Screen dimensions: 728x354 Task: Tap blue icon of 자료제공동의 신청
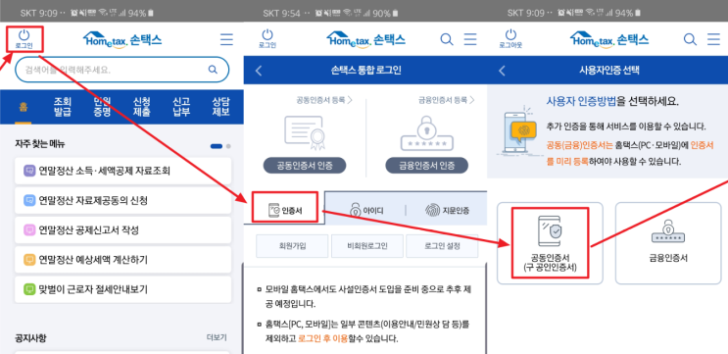click(x=29, y=201)
